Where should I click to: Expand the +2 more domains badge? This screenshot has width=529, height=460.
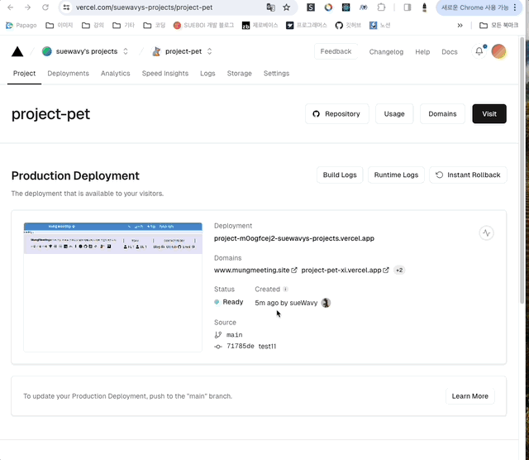point(399,271)
